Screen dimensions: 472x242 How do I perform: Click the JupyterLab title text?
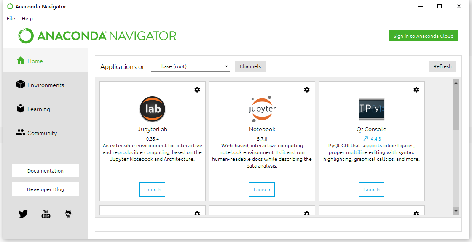pos(152,129)
